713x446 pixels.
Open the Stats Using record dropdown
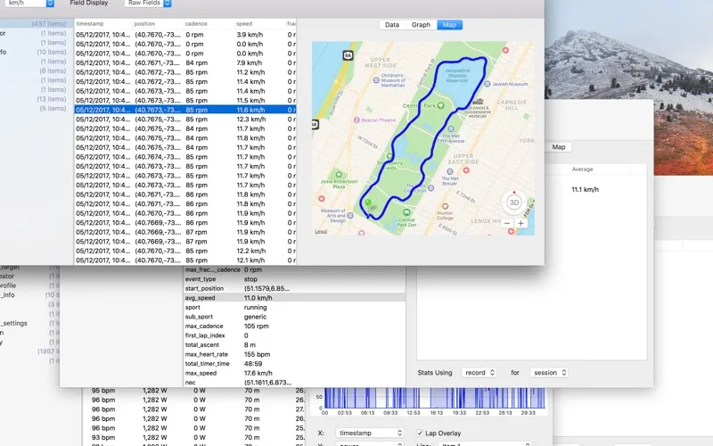[x=479, y=372]
